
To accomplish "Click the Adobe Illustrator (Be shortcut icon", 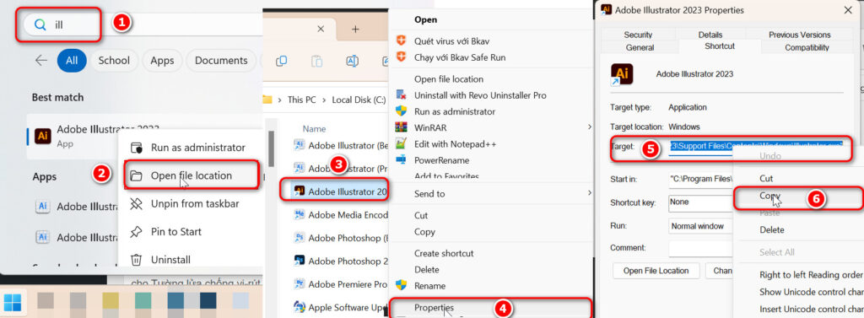I will [300, 145].
